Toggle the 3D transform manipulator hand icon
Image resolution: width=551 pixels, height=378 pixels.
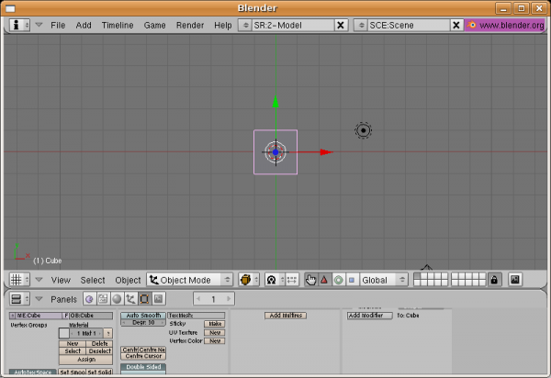click(x=311, y=280)
